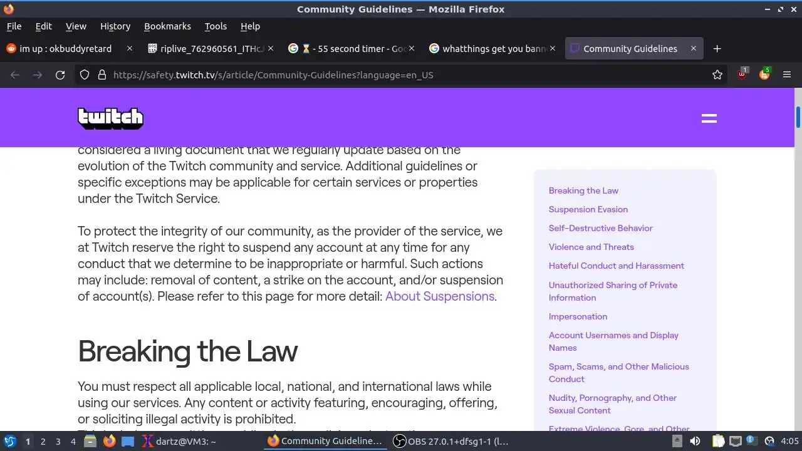Screen dimensions: 802x451
Task: Launch Firefox from taskbar quick launch
Action: 110,442
